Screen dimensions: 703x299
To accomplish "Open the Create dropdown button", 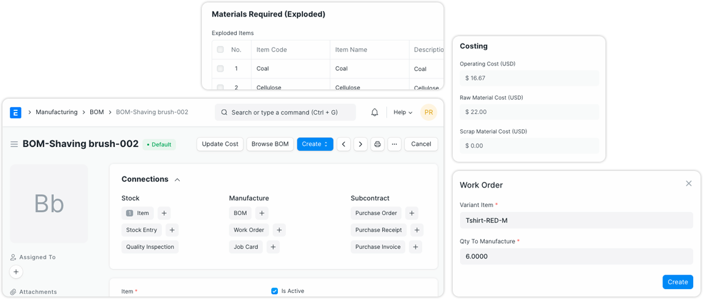I will point(315,144).
